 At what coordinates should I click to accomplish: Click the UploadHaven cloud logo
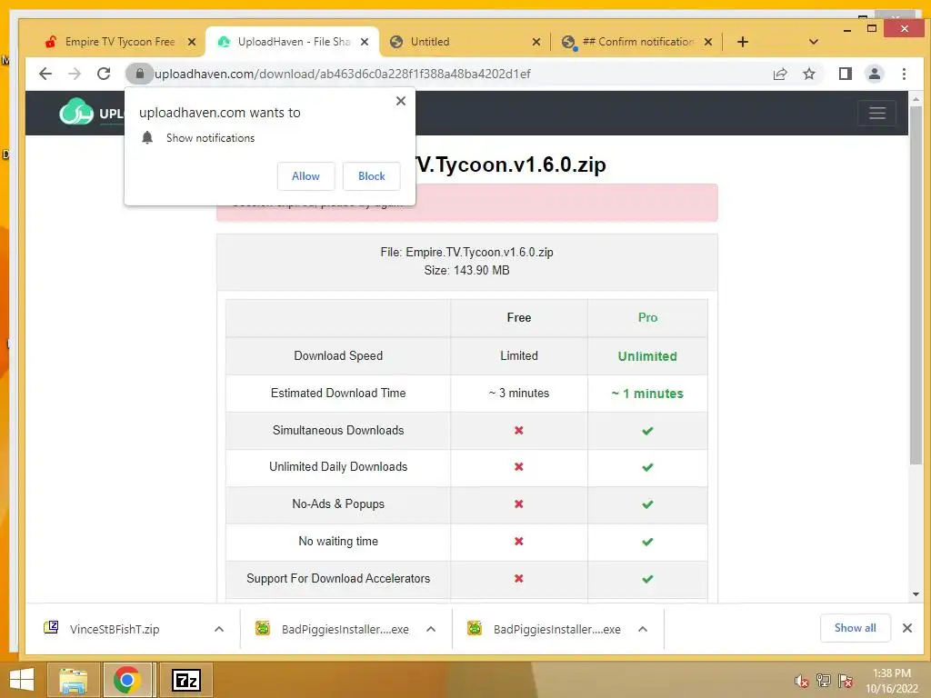tap(76, 112)
